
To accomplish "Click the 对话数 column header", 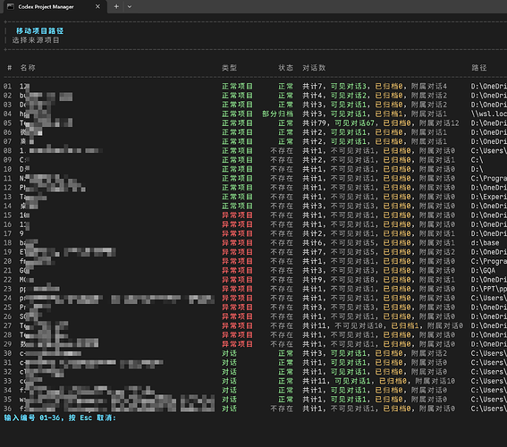I will coord(314,68).
